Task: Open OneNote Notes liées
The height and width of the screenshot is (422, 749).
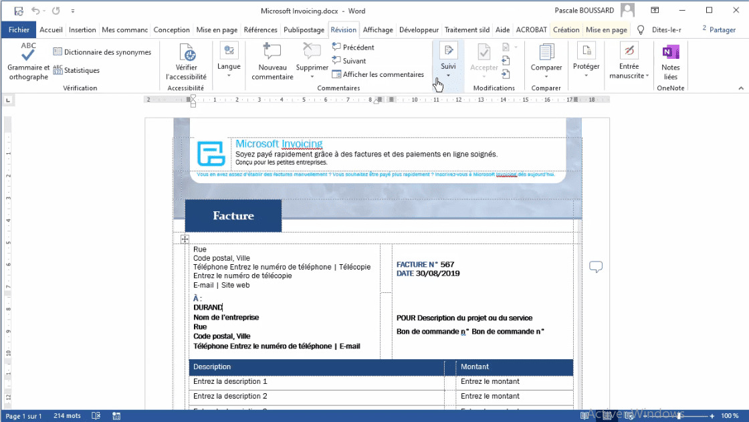Action: pyautogui.click(x=671, y=62)
